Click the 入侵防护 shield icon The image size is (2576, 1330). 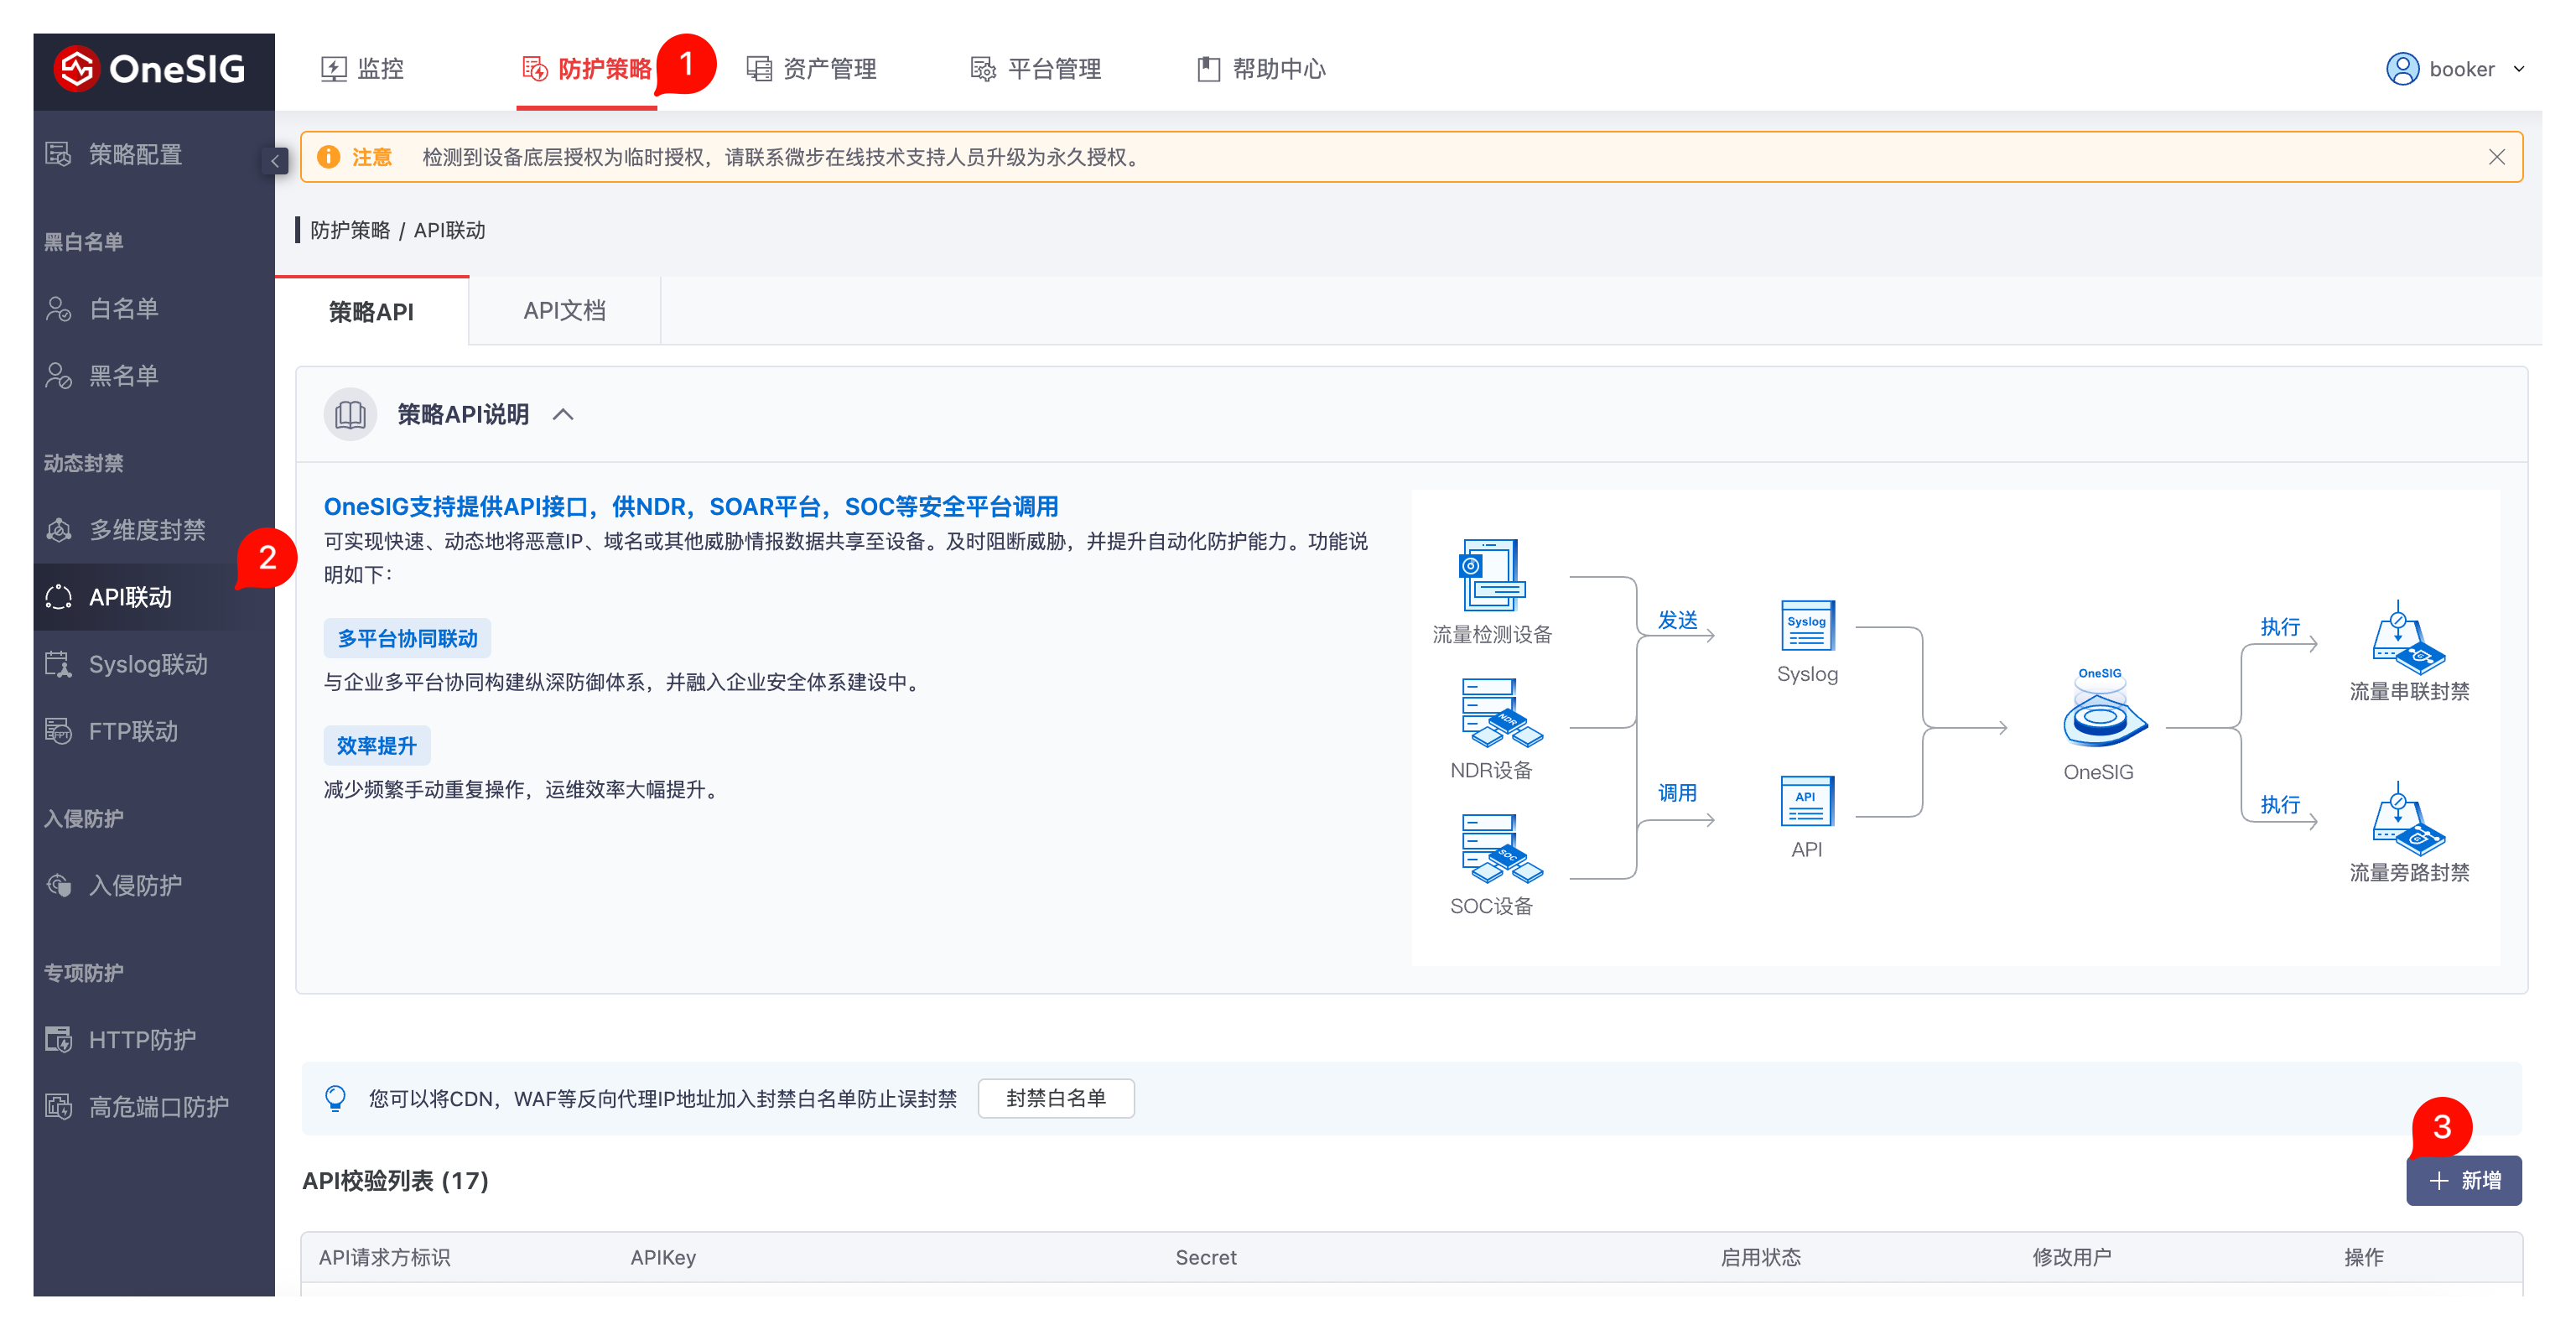58,884
